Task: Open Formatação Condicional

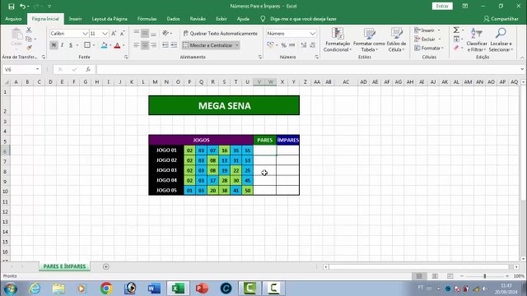Action: 337,39
